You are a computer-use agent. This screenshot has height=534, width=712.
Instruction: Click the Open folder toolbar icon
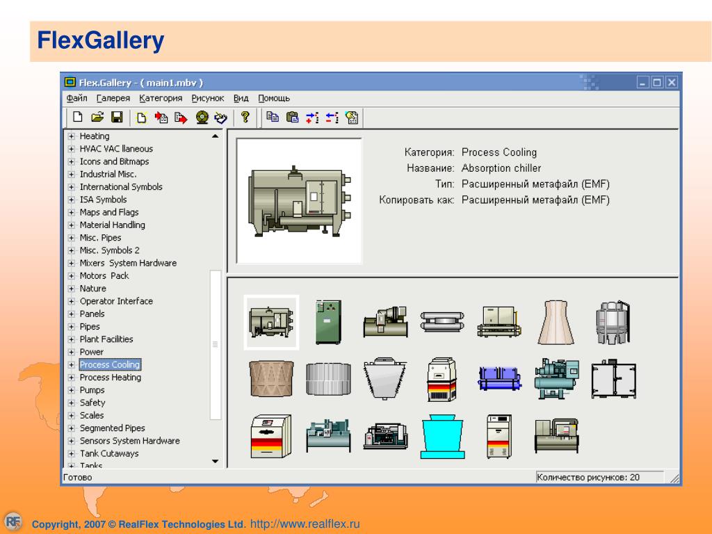pos(97,118)
